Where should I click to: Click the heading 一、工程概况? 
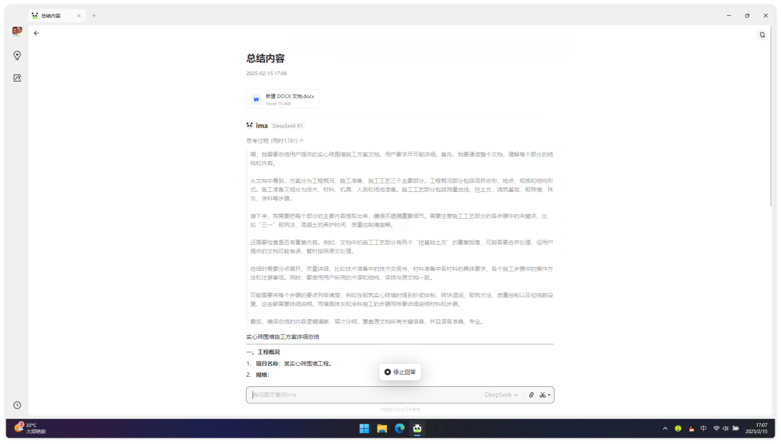(263, 352)
